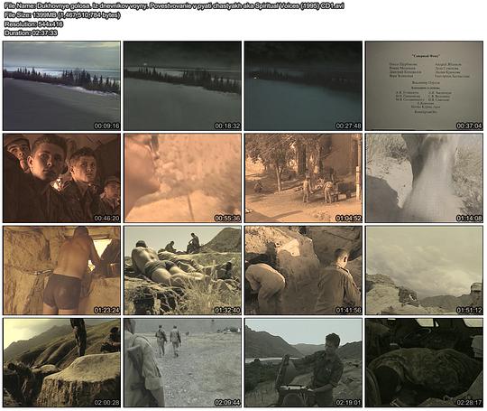Select the trench digging frame at 01:41:56
Image resolution: width=487 pixels, height=411 pixels.
[303, 270]
